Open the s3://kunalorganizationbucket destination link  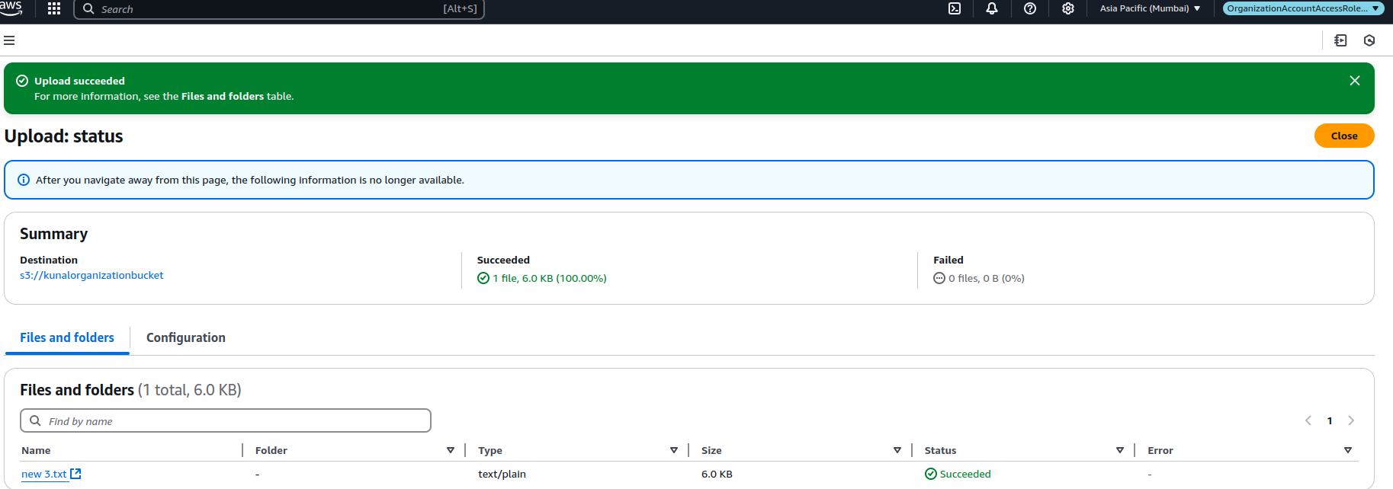[x=91, y=275]
